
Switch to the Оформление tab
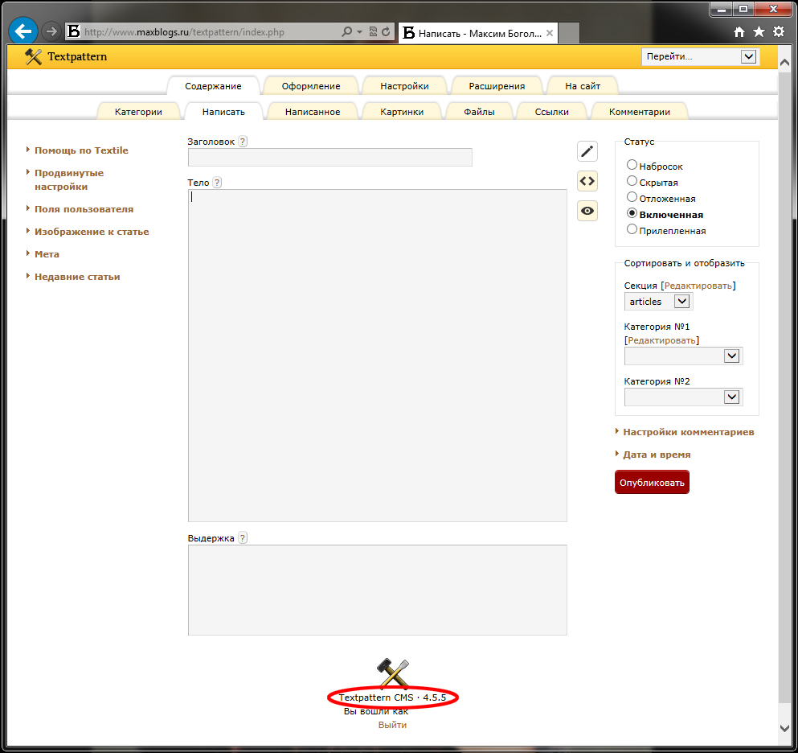pyautogui.click(x=311, y=86)
